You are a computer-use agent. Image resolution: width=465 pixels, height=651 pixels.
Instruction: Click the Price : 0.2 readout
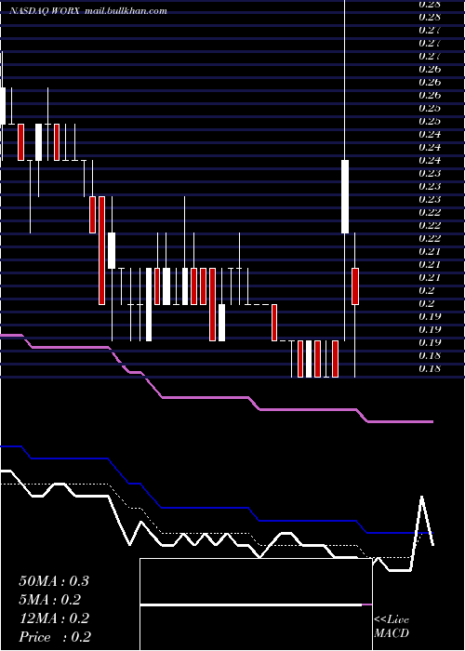[x=55, y=637]
